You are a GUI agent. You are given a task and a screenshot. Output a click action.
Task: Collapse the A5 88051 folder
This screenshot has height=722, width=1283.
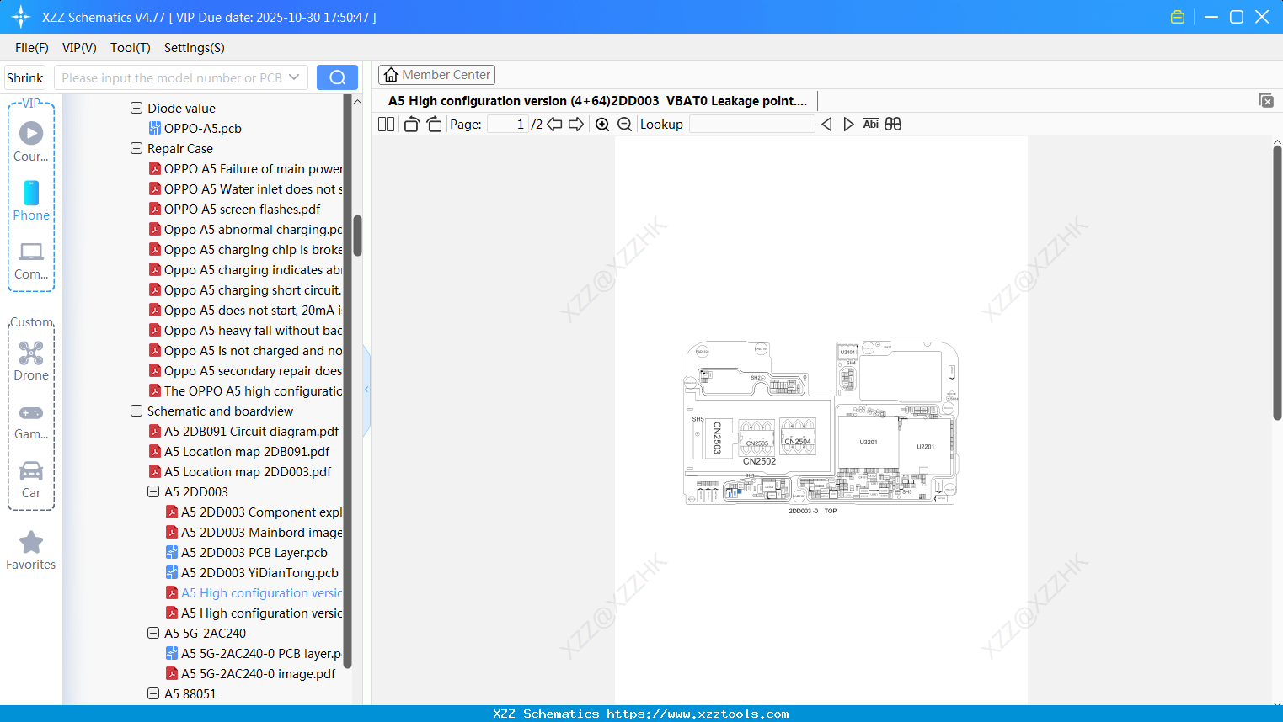click(x=153, y=694)
